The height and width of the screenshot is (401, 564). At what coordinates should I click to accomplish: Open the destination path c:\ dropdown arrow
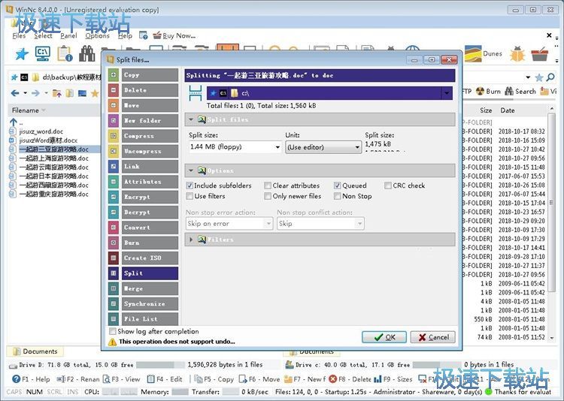pos(447,93)
